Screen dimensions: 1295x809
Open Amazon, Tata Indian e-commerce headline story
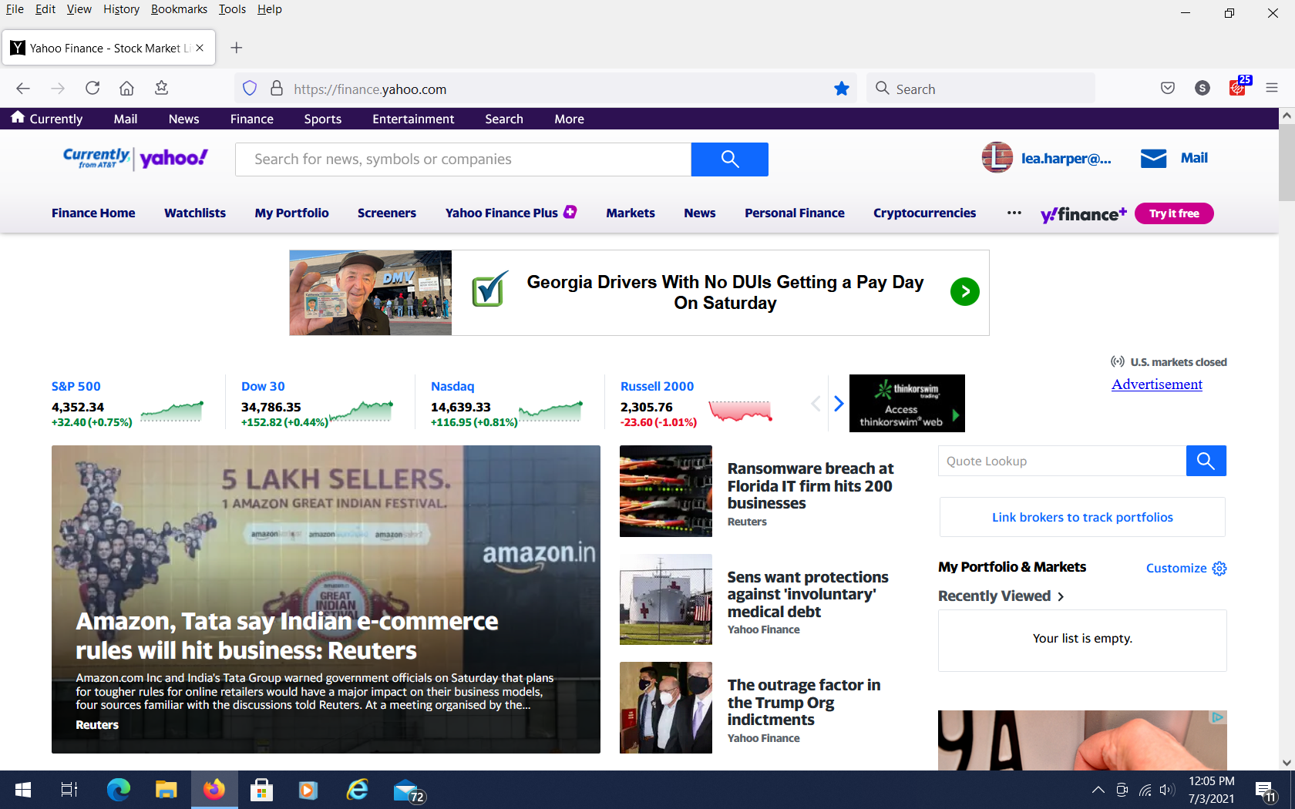pyautogui.click(x=287, y=636)
